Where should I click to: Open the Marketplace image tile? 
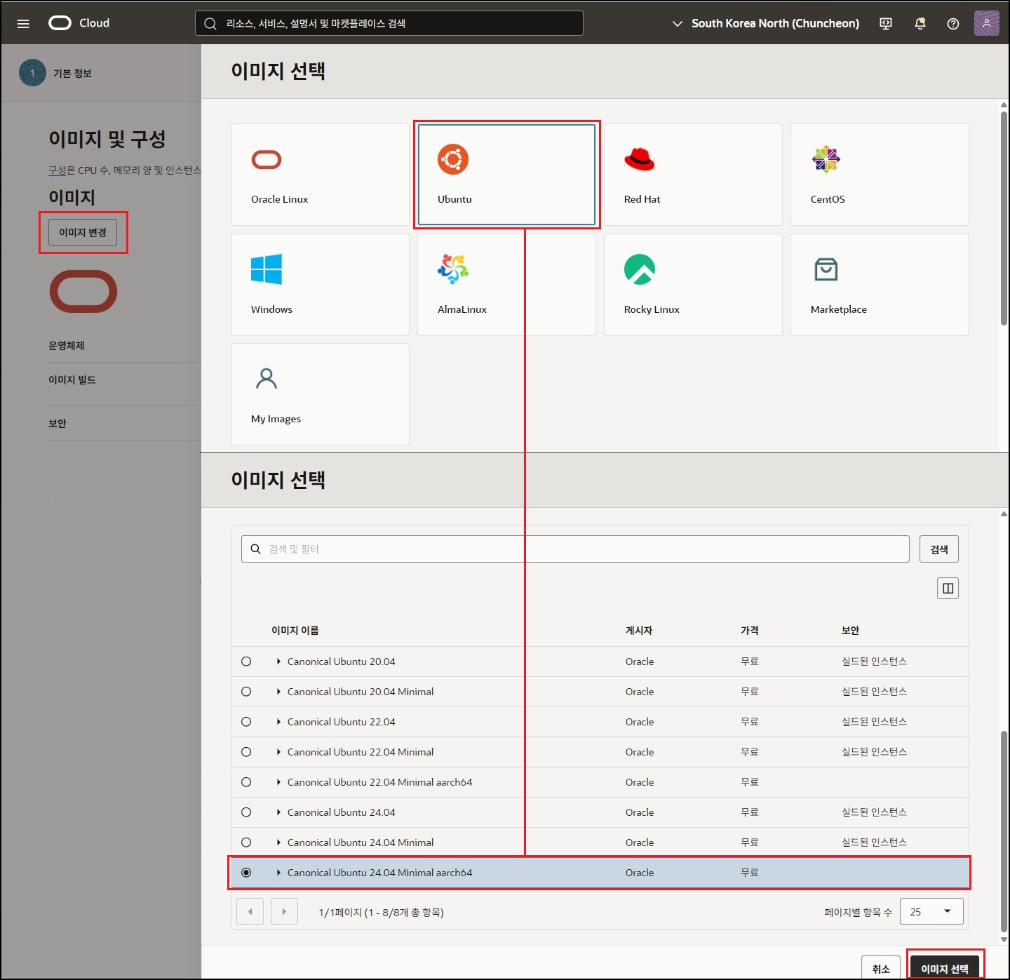click(880, 285)
